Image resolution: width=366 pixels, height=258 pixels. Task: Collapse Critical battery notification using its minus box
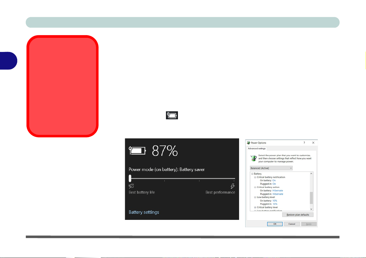(255, 177)
